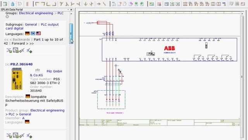This screenshot has width=248, height=140.
Task: Click the page checkmark icon at toolbar start
Action: tap(5, 4)
